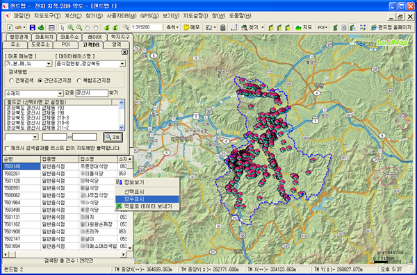Click the first map icon after 찾기
Screen dimensions: 417x275
pos(271,27)
